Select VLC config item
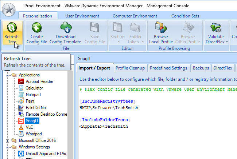The image size is (237, 159). pos(29,127)
